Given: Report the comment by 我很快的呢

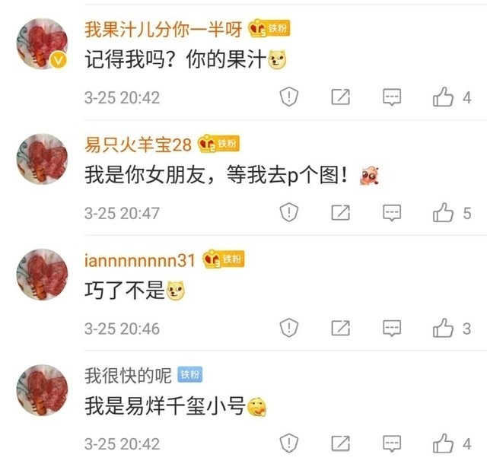Looking at the screenshot, I should [289, 443].
